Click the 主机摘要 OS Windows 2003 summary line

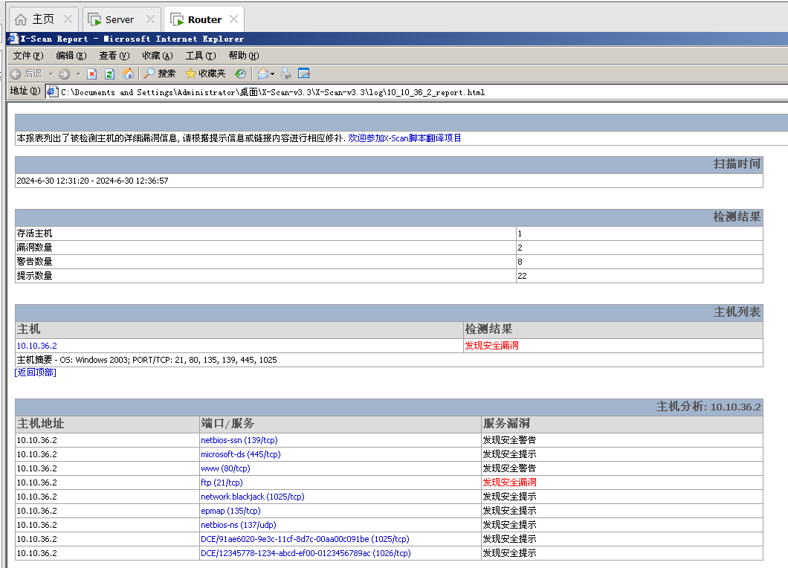point(146,359)
